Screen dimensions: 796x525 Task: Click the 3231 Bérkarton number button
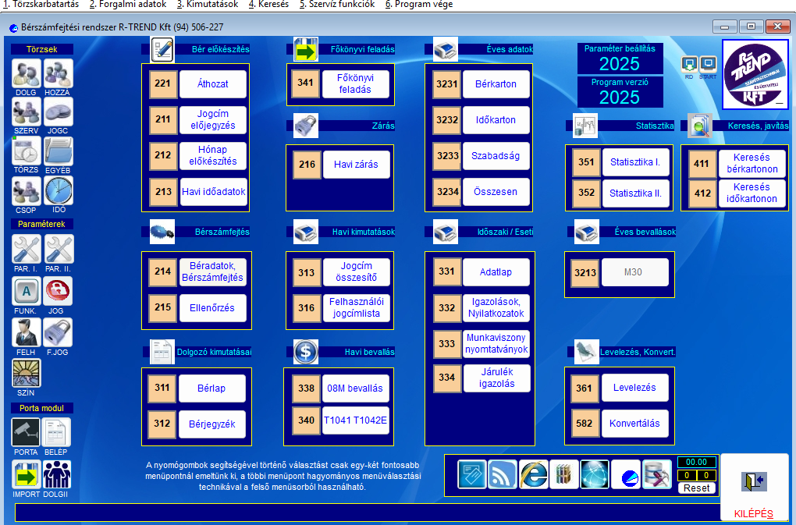[447, 84]
